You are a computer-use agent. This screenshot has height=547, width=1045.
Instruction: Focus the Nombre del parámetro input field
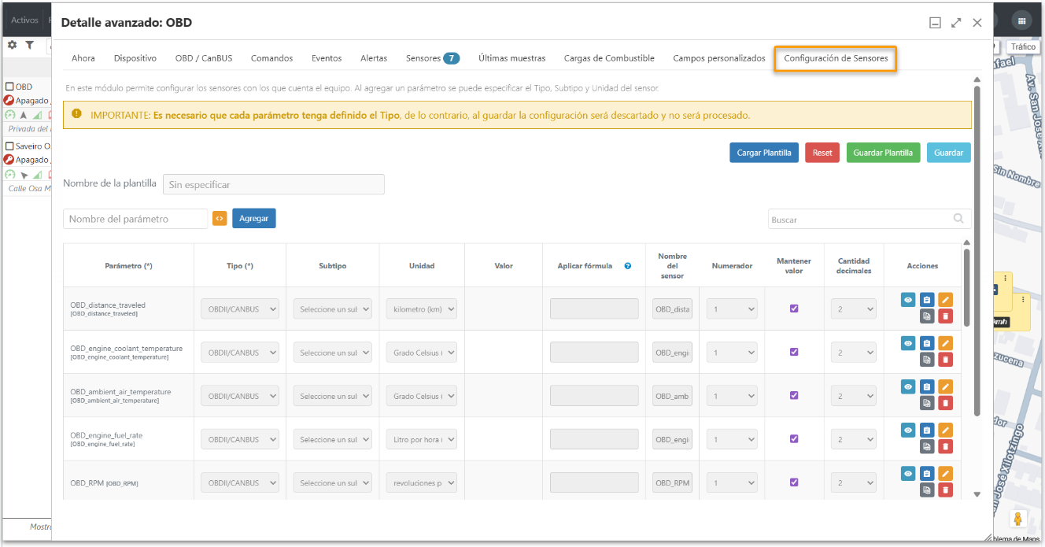tap(135, 219)
